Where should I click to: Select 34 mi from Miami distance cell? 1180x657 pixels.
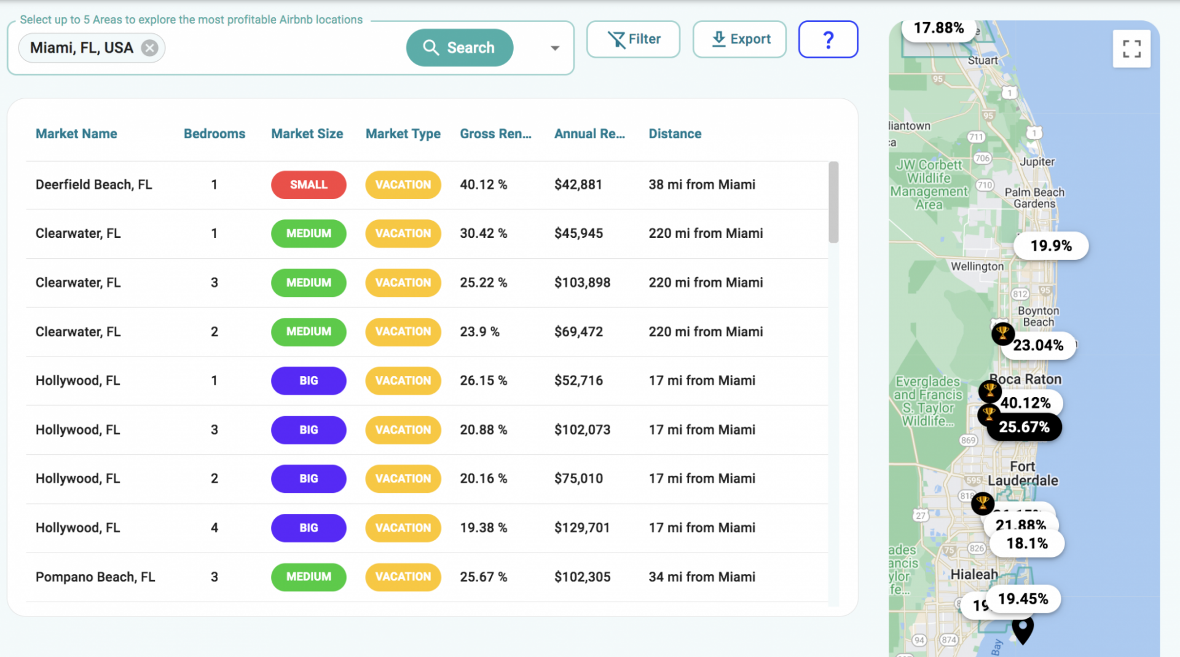coord(702,577)
